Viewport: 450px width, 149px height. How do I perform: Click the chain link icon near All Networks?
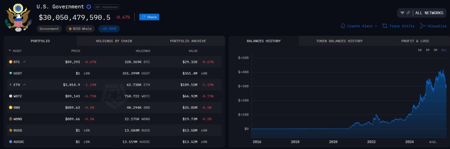[x=408, y=13]
